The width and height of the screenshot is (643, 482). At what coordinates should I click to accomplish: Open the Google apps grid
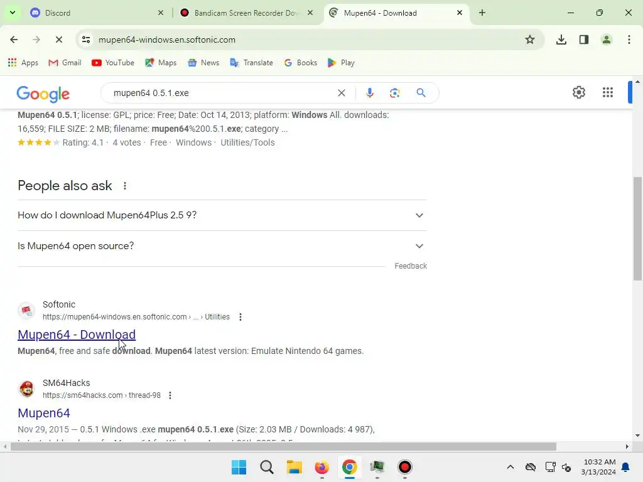tap(608, 92)
